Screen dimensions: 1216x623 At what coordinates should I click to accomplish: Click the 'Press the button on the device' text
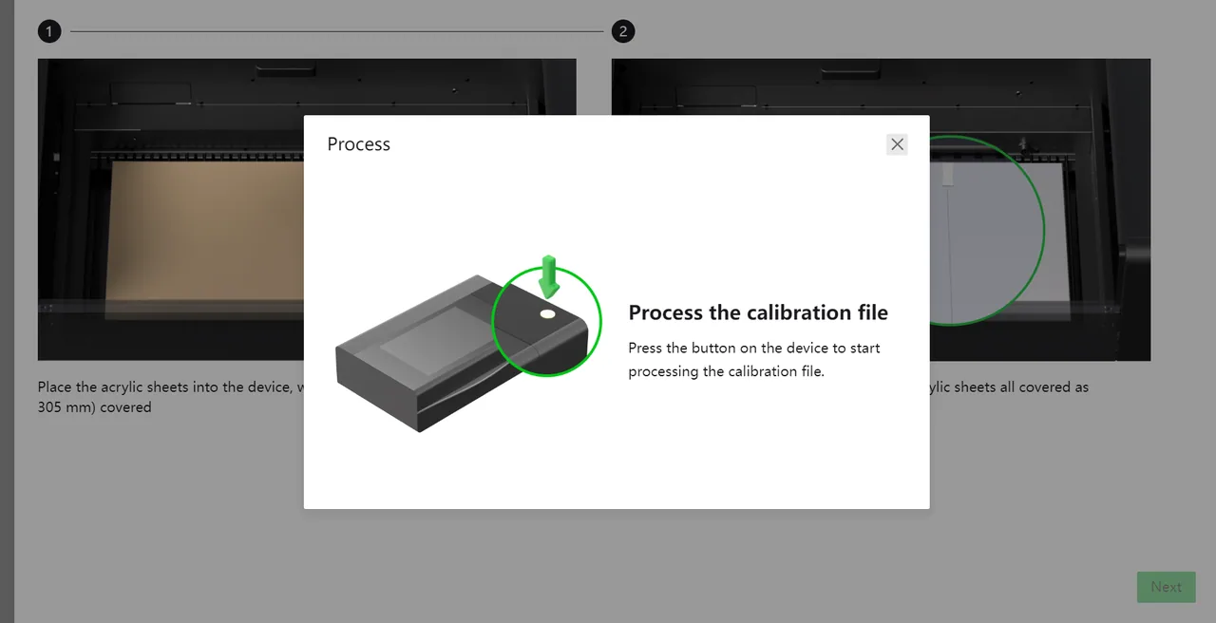click(754, 360)
